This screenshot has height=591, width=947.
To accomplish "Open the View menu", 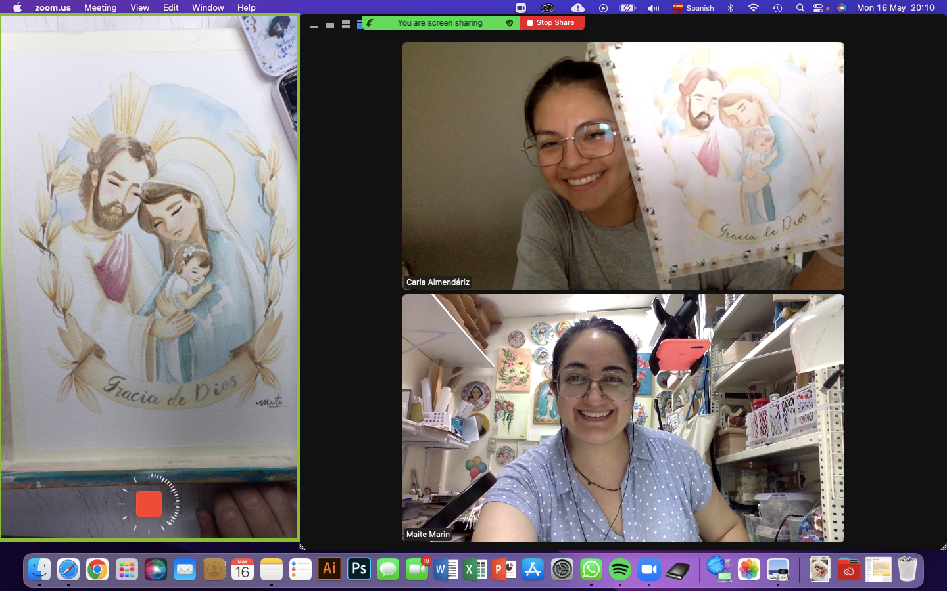I will click(x=139, y=7).
